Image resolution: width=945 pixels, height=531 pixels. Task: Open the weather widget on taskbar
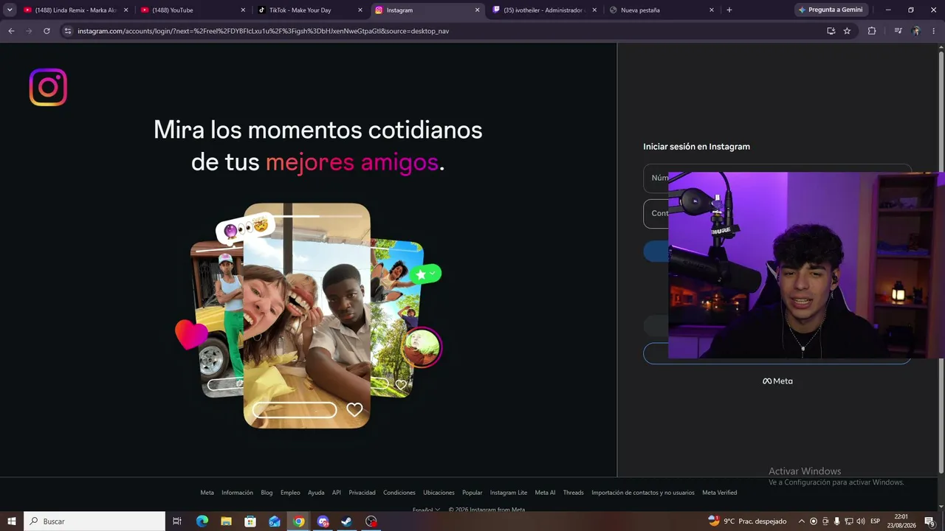pos(747,521)
